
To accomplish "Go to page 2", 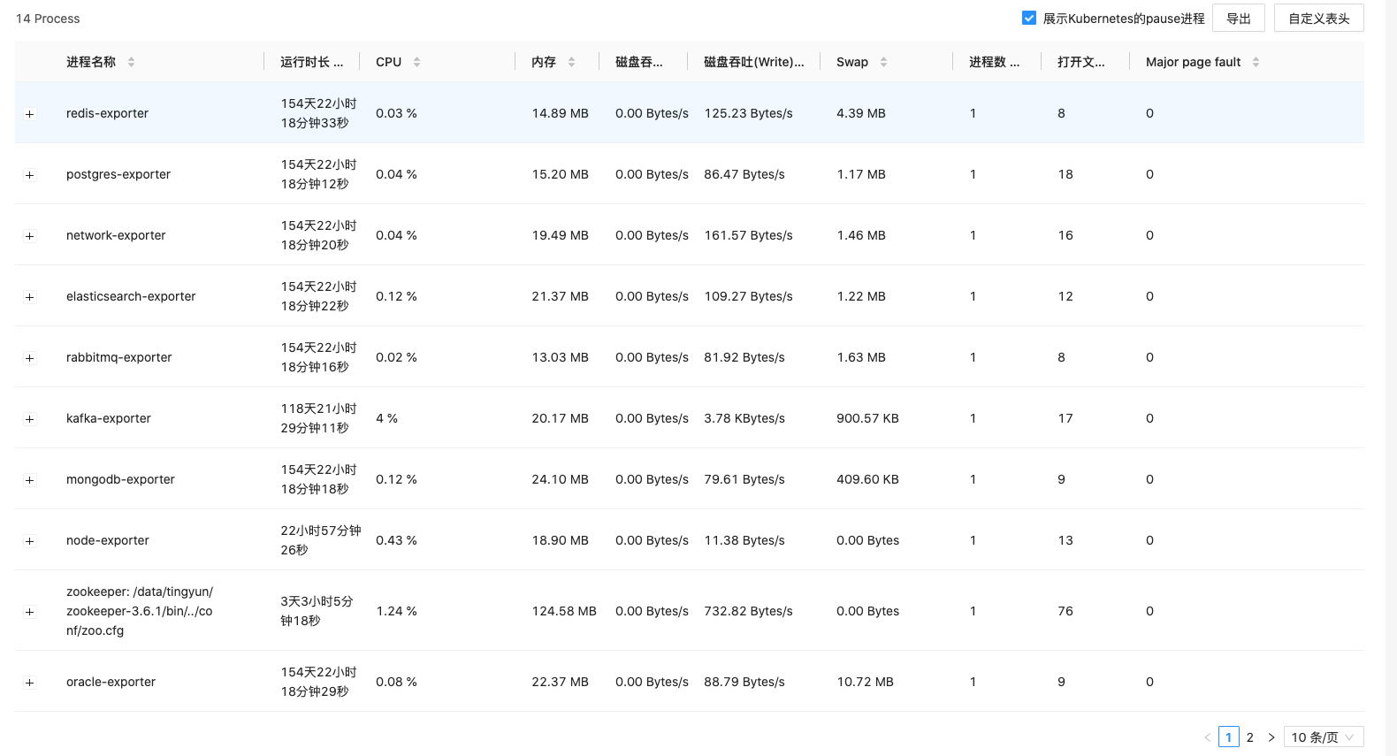I will click(x=1249, y=737).
